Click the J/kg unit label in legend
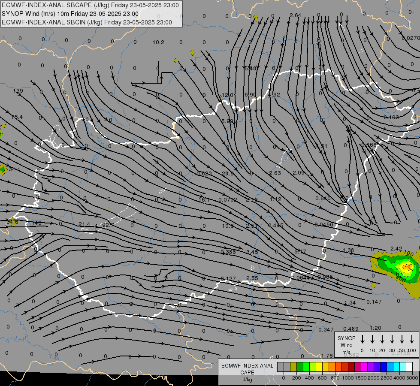The width and height of the screenshot is (420, 386). pyautogui.click(x=247, y=380)
